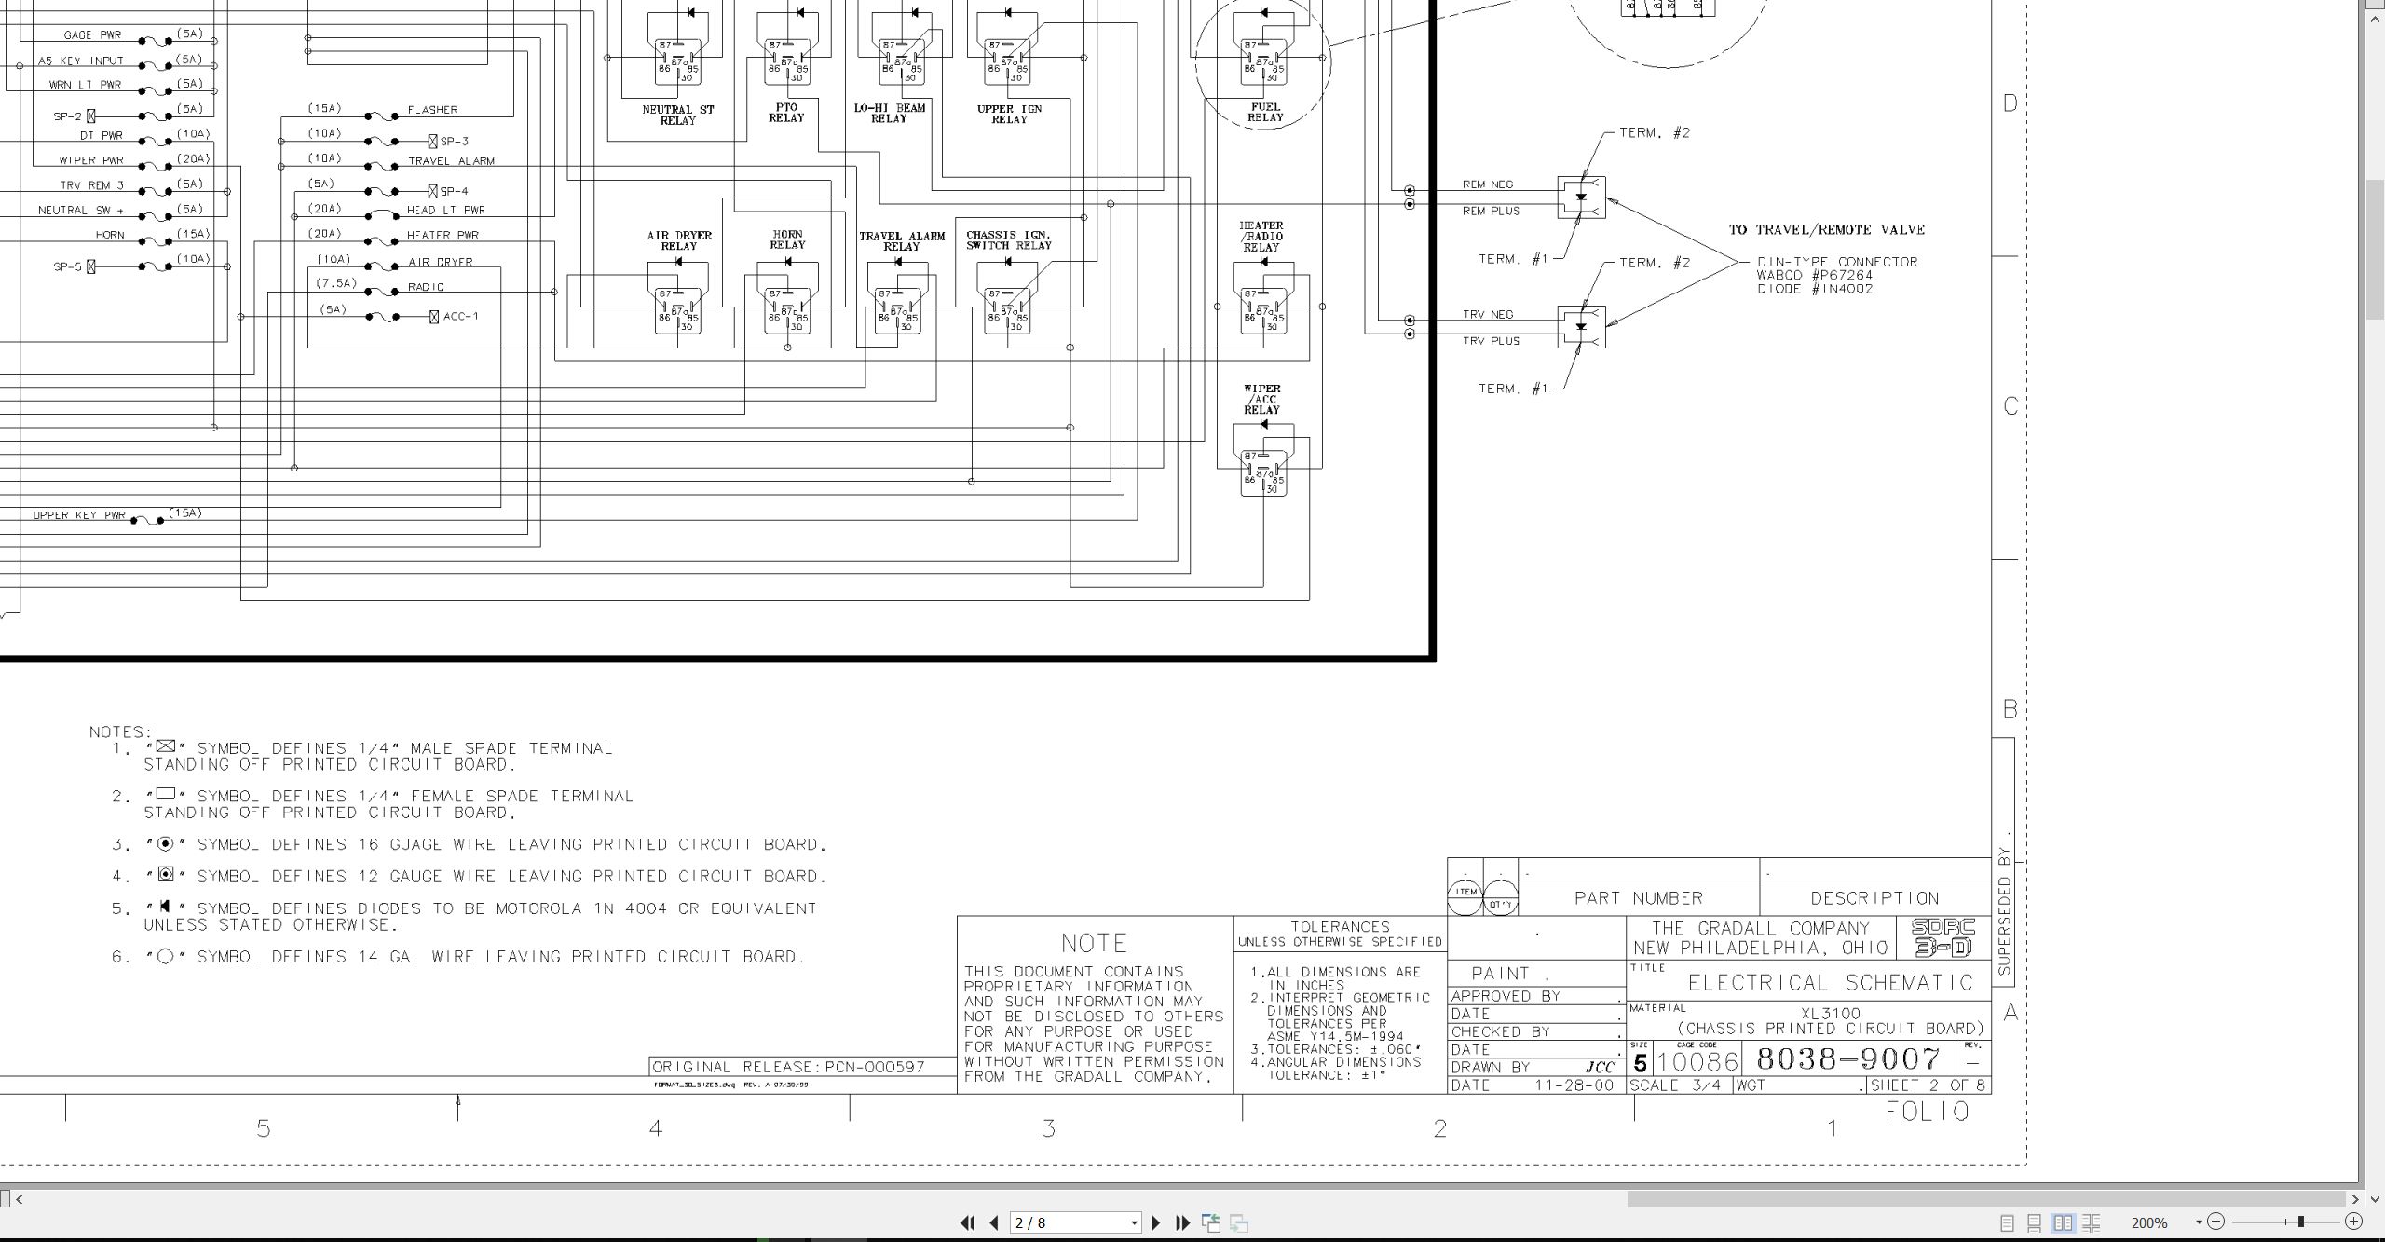Click "THE GRADALL COMPANY" in title block
2385x1242 pixels.
(x=1761, y=929)
